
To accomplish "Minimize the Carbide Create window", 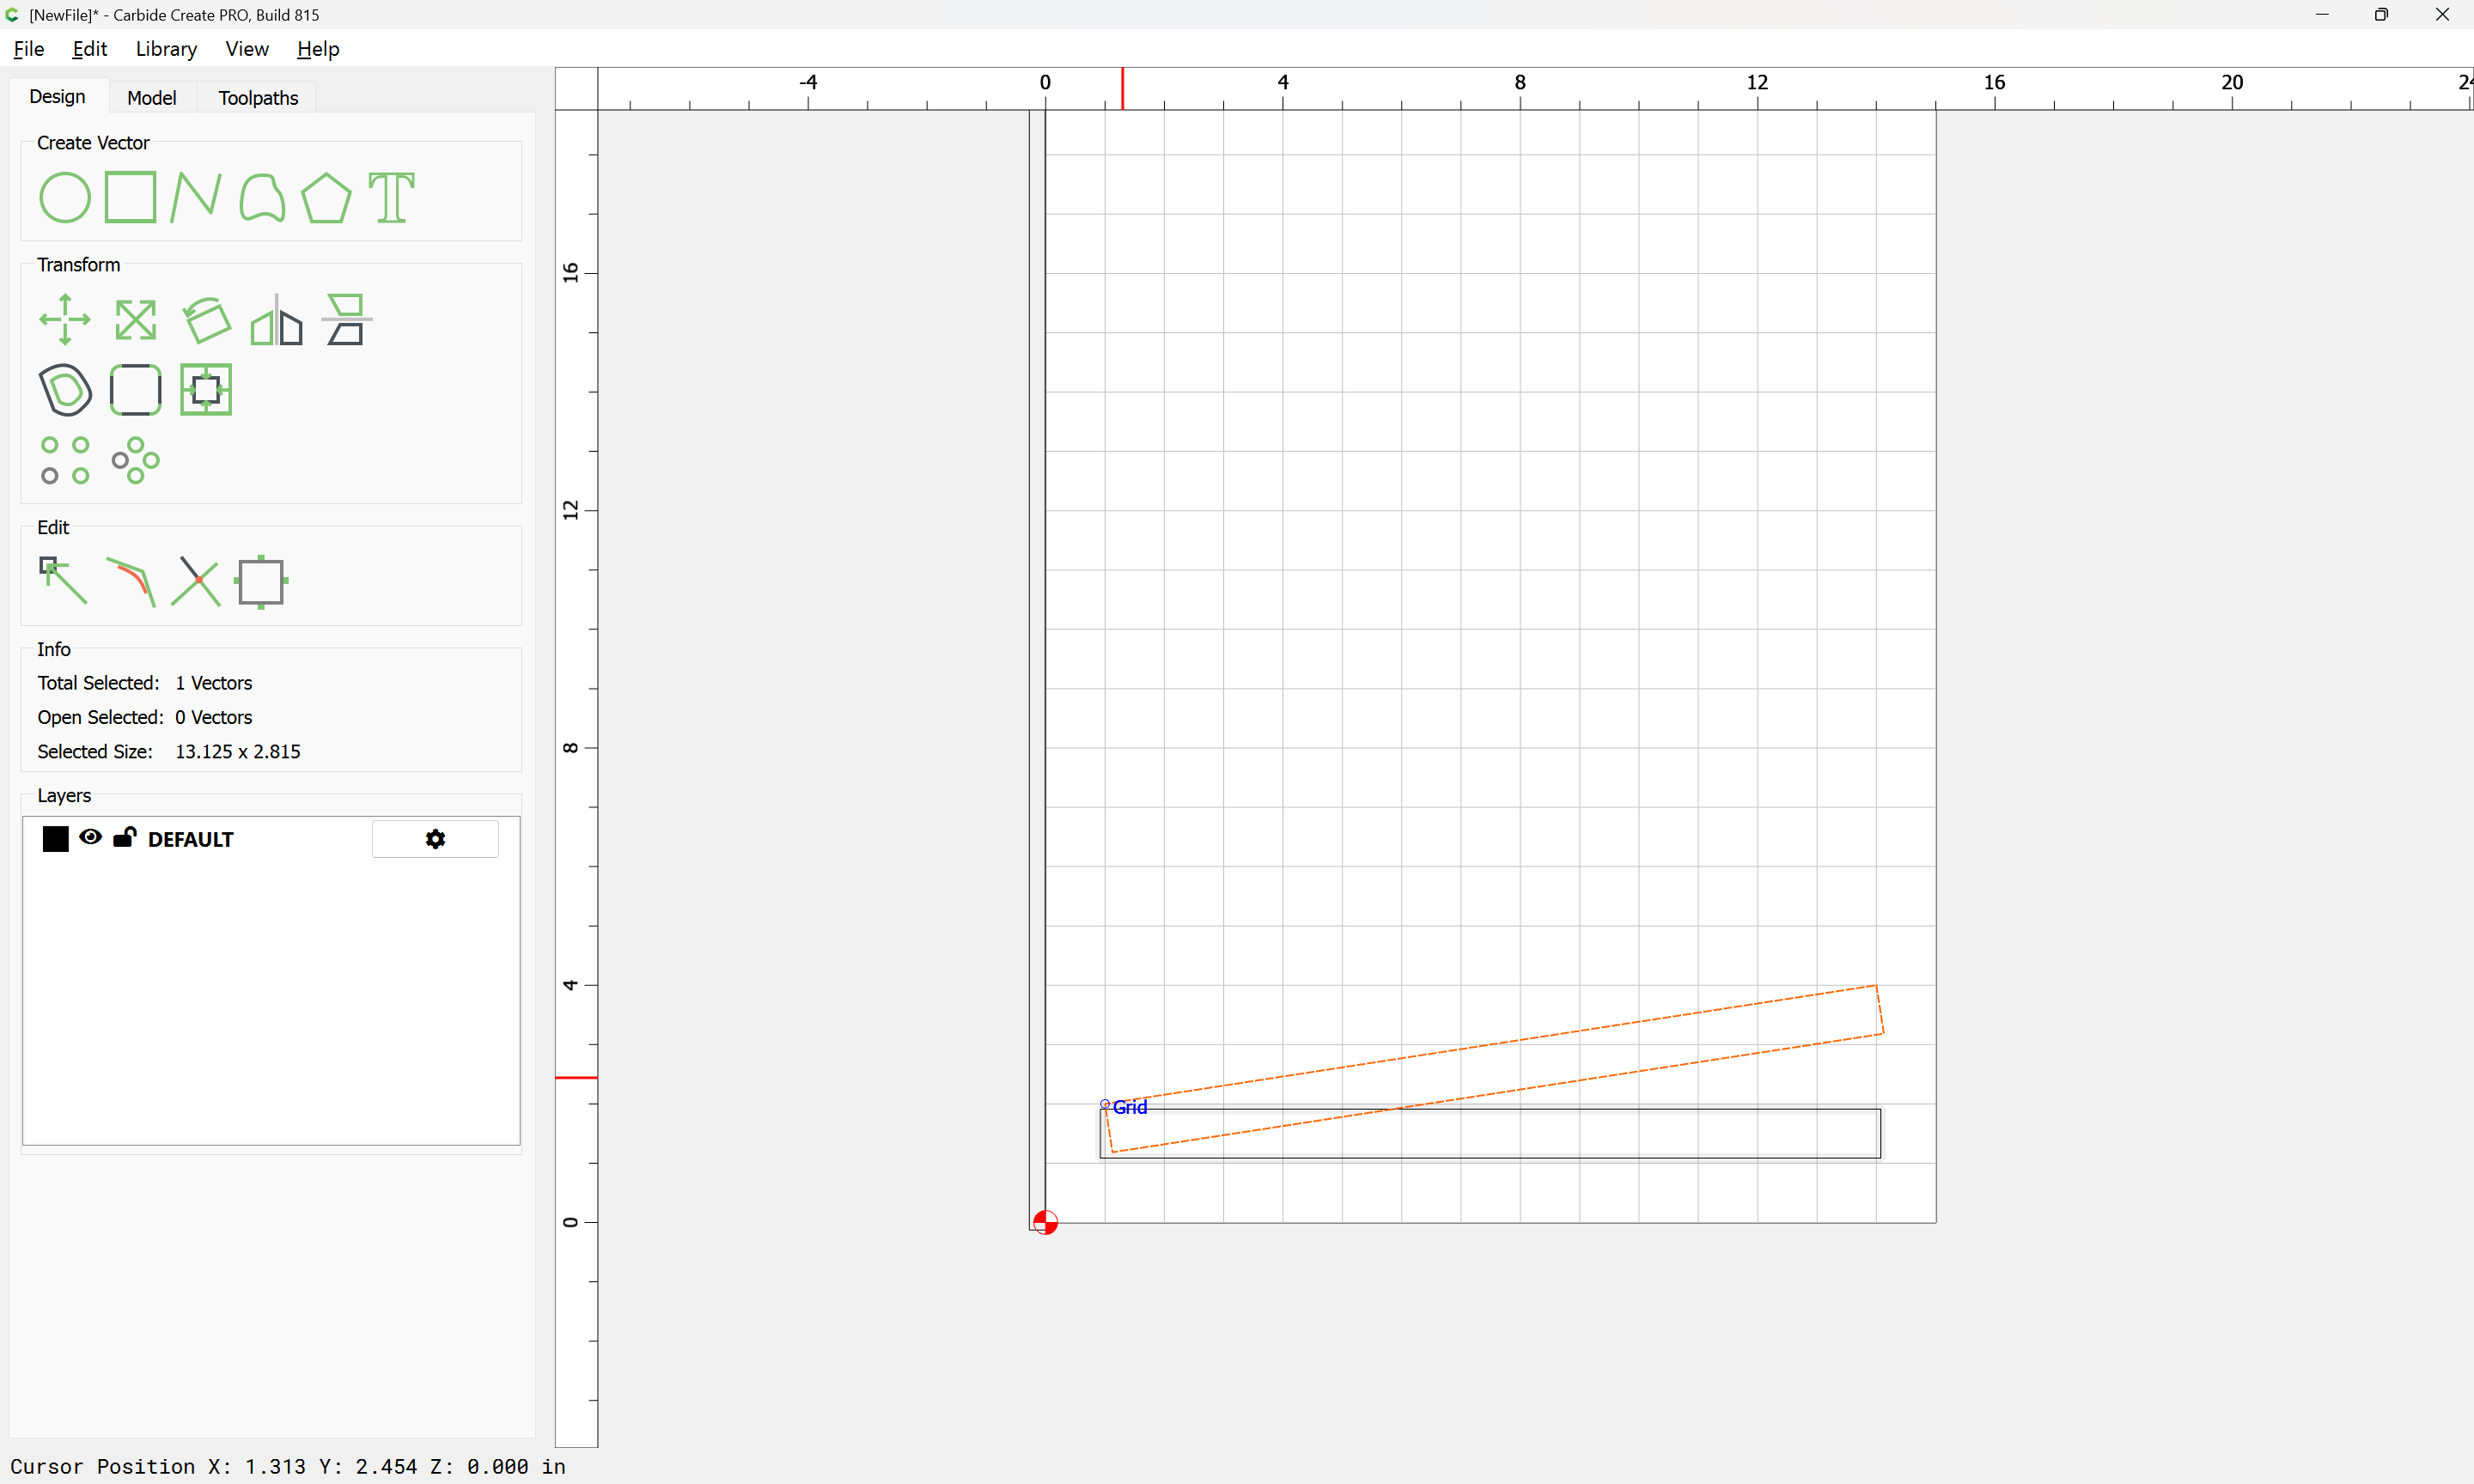I will click(2322, 15).
